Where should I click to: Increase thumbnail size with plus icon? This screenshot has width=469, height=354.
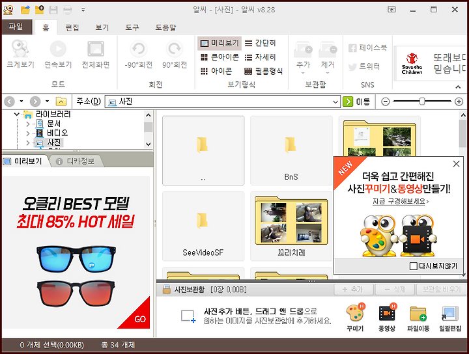(459, 102)
